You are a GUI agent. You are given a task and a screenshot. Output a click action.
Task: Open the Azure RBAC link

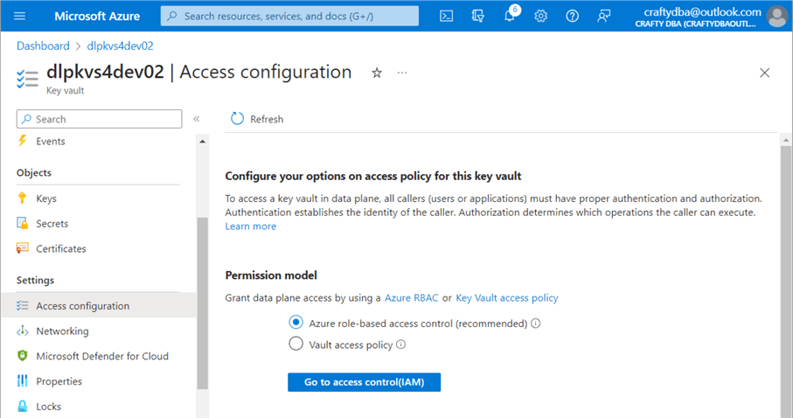412,298
